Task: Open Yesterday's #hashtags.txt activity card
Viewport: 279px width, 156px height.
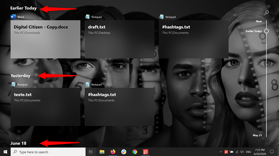Action: [x=120, y=107]
